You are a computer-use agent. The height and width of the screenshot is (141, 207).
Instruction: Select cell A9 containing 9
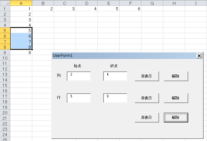tap(21, 52)
